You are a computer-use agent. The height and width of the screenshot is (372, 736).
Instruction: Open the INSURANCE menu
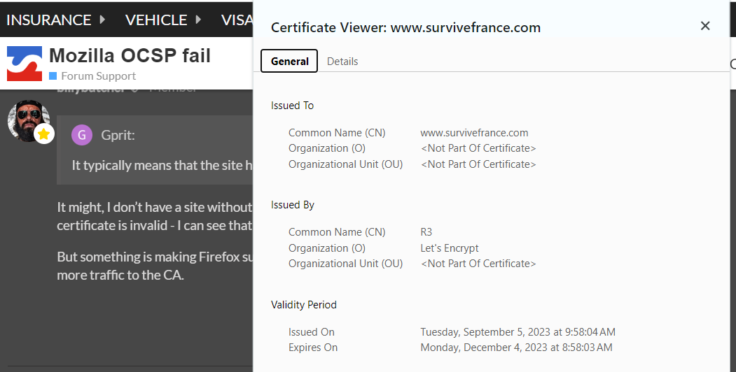coord(49,20)
